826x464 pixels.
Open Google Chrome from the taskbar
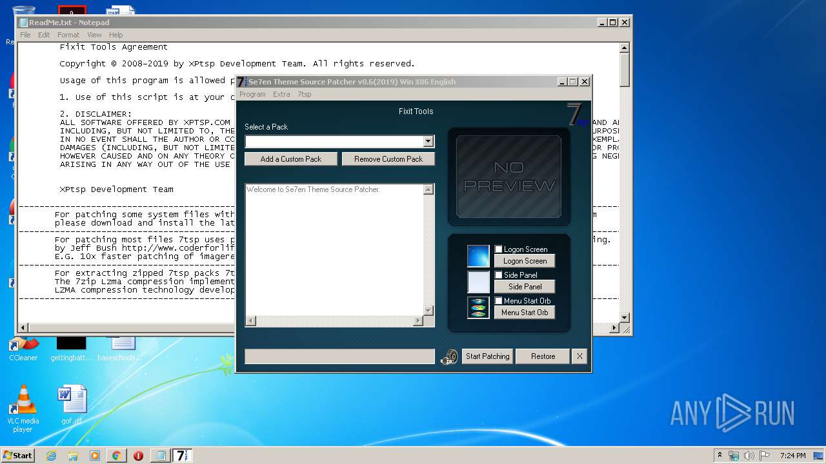[116, 456]
